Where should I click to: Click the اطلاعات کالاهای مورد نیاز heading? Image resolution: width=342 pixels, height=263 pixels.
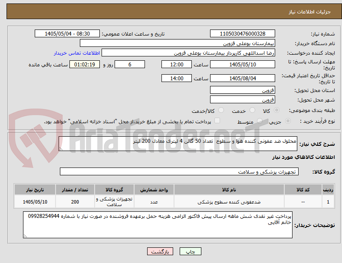303,157
